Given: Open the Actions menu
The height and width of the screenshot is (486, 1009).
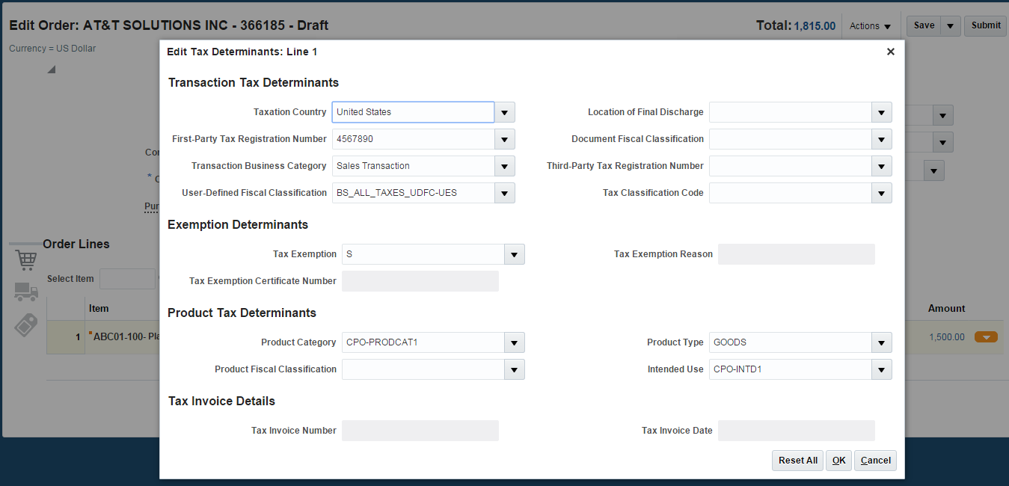Looking at the screenshot, I should pos(870,26).
